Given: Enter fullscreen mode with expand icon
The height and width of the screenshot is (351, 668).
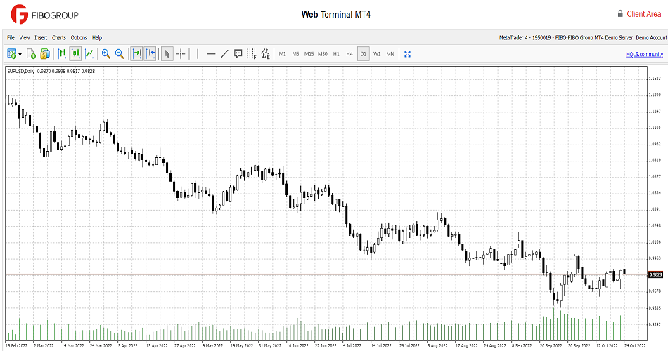Looking at the screenshot, I should point(406,53).
